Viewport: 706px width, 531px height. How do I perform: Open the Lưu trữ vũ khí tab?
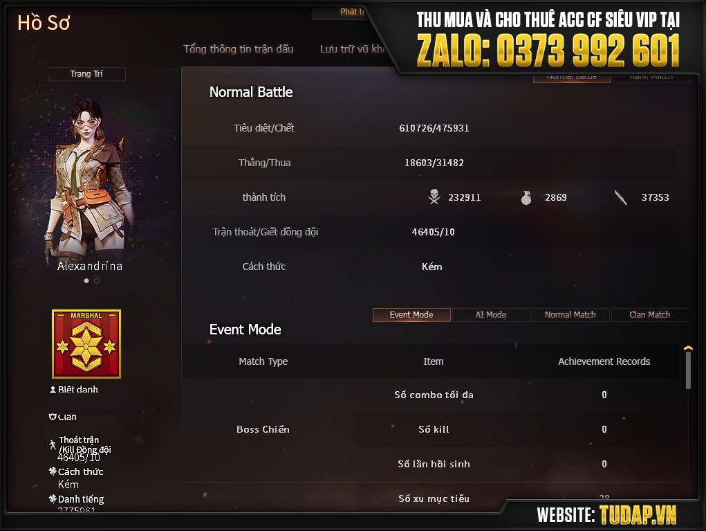pos(352,48)
